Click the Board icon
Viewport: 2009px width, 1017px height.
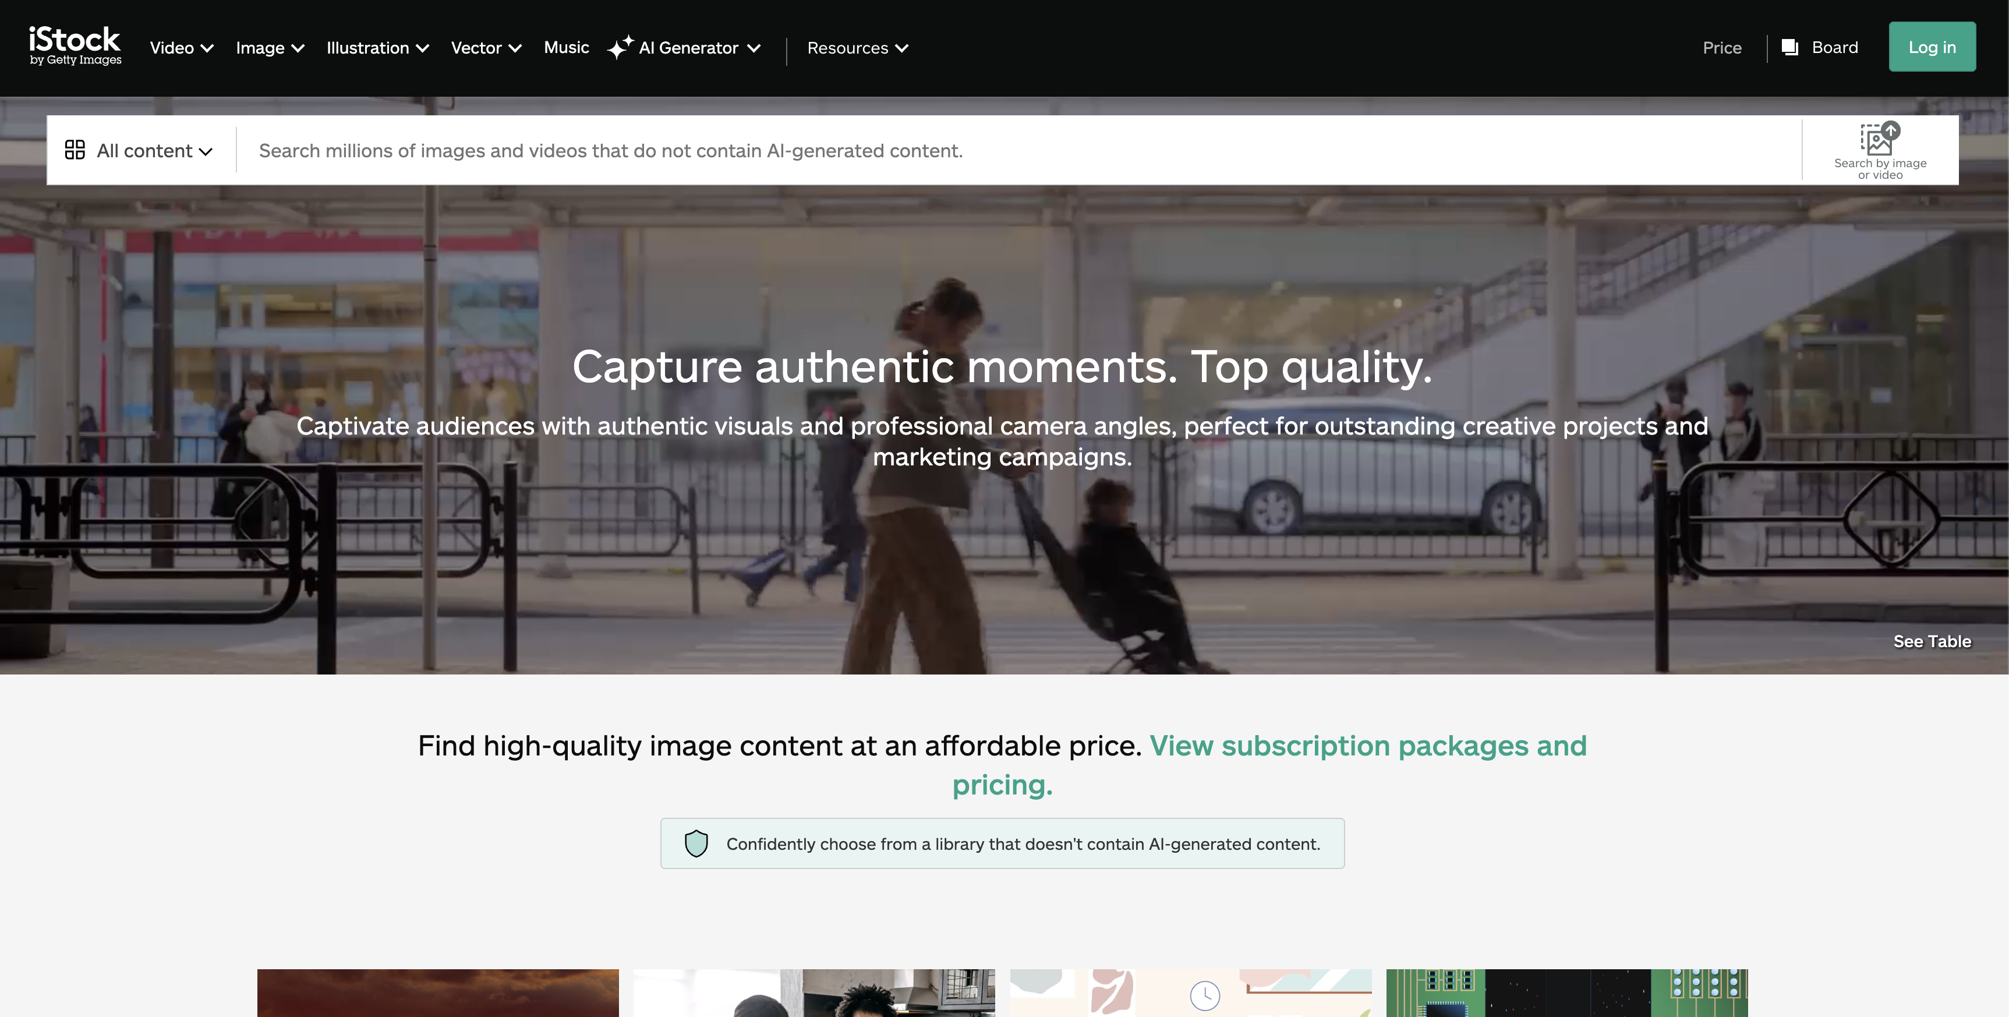pos(1790,48)
